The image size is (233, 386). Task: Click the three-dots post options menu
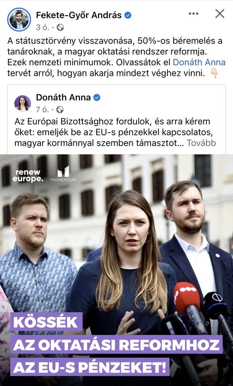194,14
